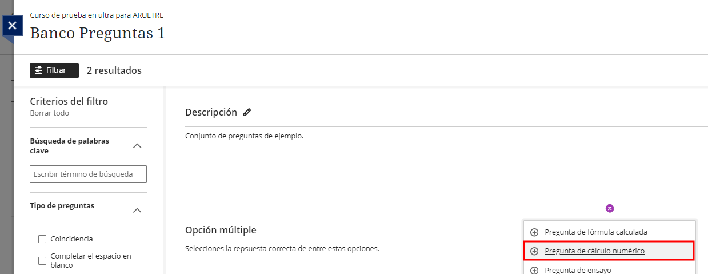Choose Pregunta de fórmula calculada from the menu

coord(595,232)
